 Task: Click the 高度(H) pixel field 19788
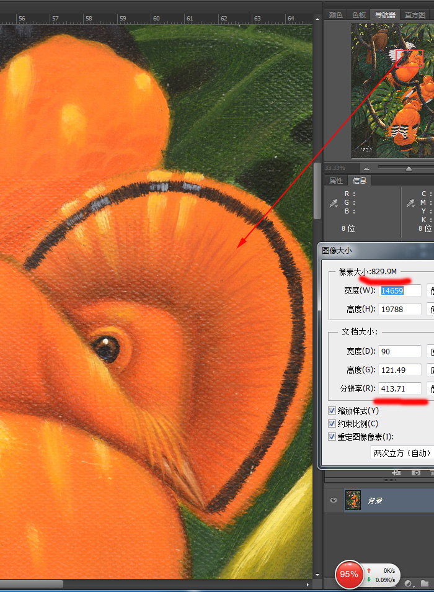(400, 309)
